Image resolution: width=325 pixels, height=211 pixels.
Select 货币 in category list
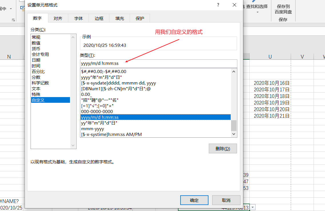[x=50, y=49]
